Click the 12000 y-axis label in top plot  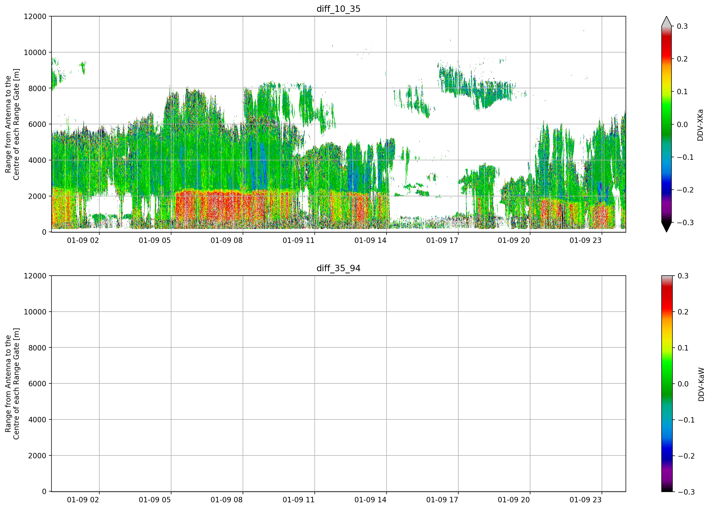[x=35, y=16]
